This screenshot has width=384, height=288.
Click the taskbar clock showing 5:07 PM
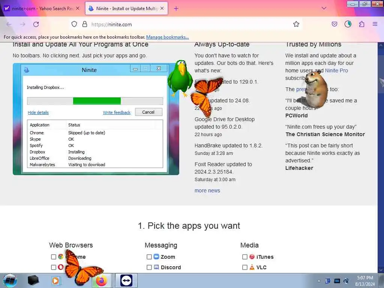[365, 281]
